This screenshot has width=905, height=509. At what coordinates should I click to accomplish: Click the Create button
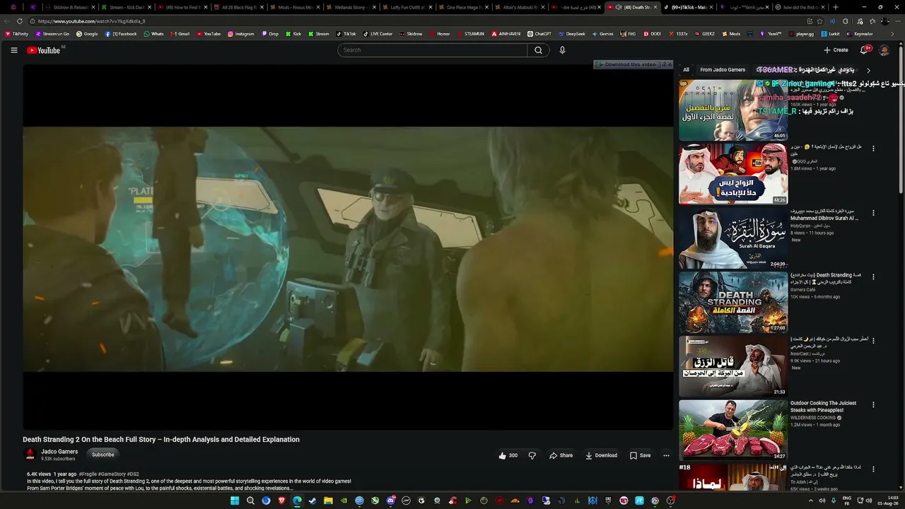click(836, 50)
